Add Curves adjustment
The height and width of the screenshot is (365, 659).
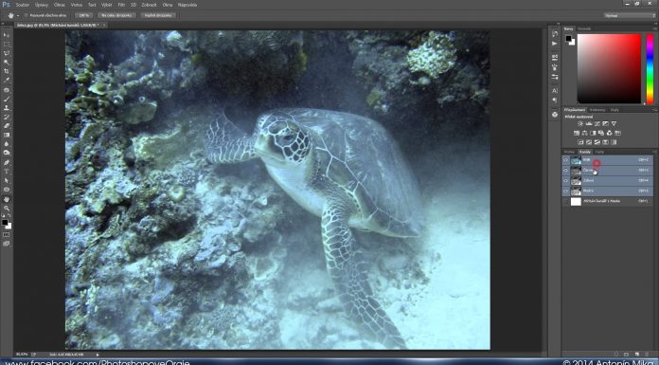(597, 124)
